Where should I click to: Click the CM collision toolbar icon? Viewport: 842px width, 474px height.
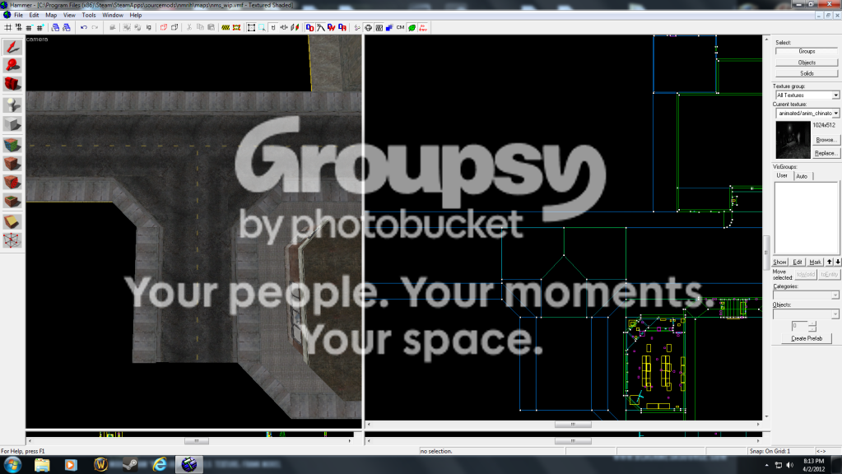(400, 27)
